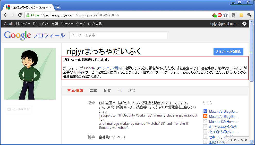Image resolution: width=255 pixels, height=145 pixels.
Task: Click the ユーザーを検索 search field
Action: (118, 35)
